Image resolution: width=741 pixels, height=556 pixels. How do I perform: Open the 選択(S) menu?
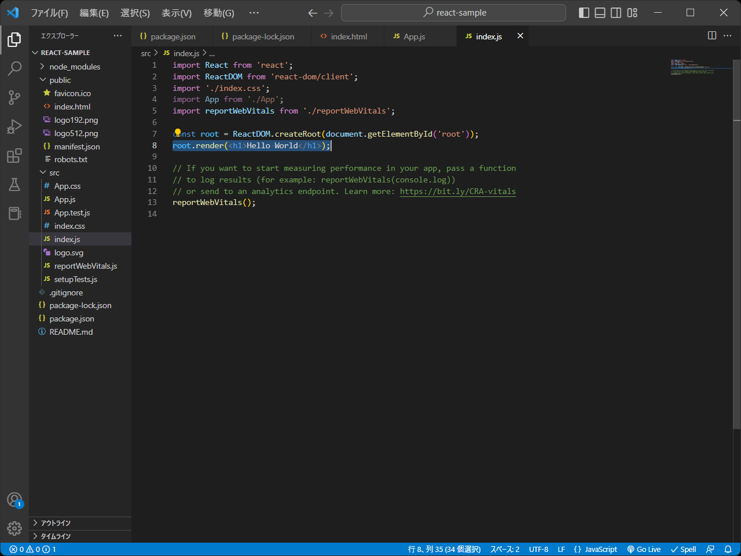click(135, 13)
